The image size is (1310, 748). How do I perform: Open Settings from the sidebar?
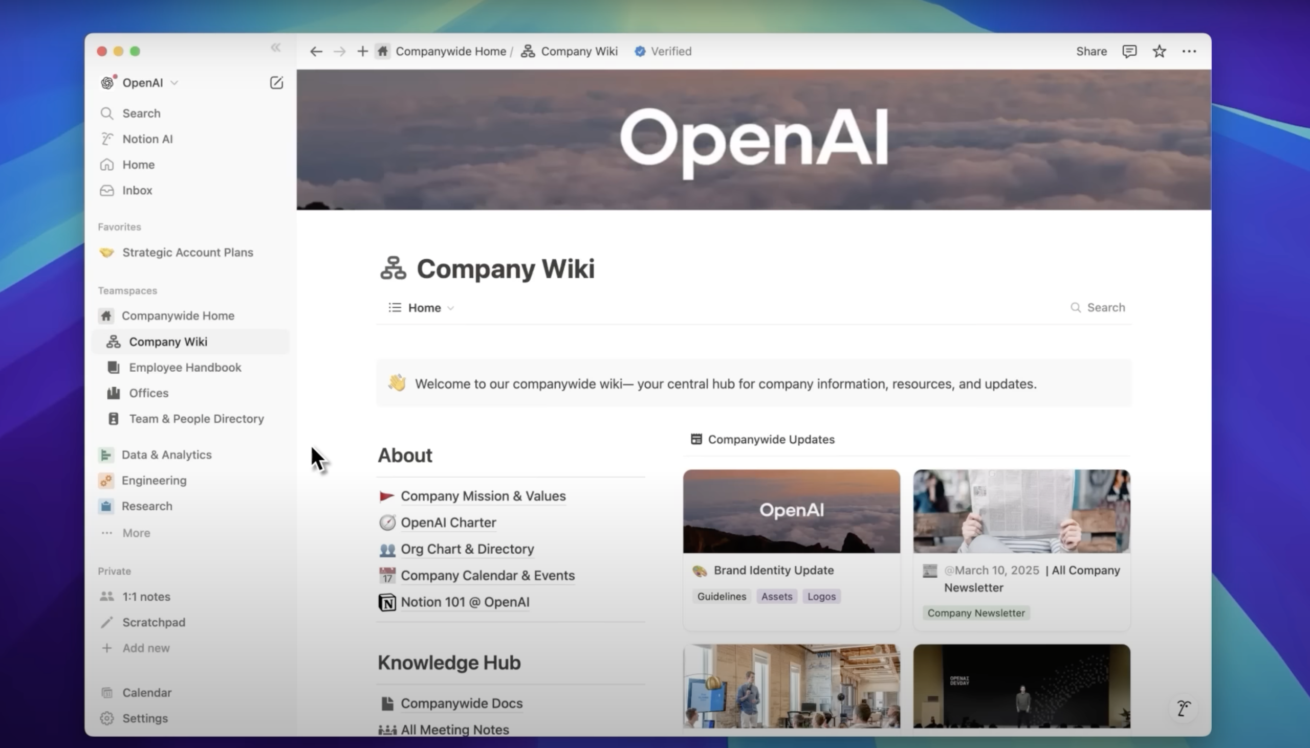144,718
